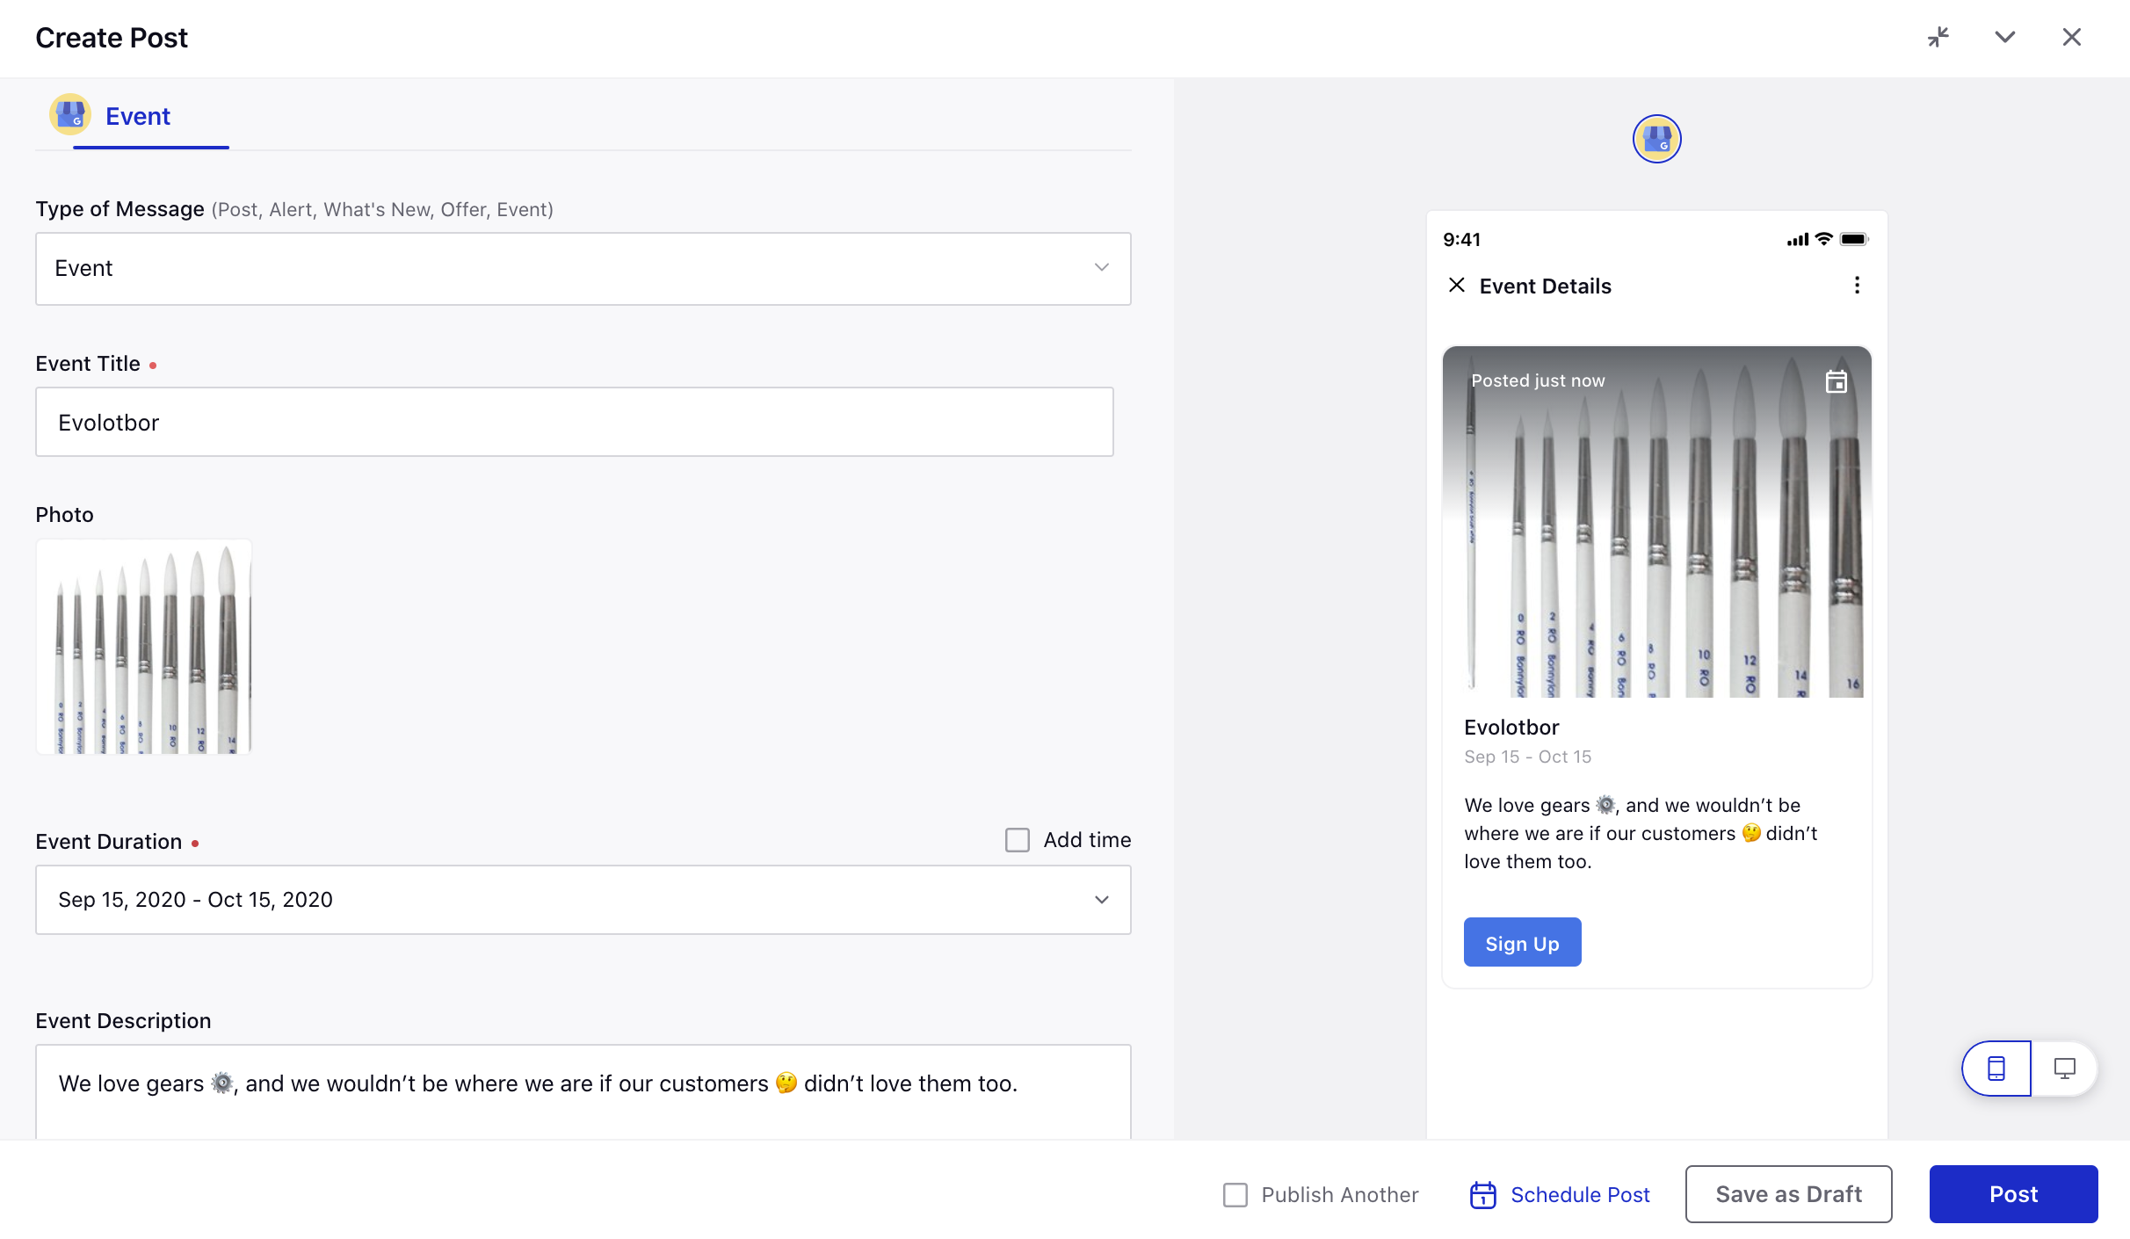Click the Event tab icon at top
2130x1239 pixels.
coord(71,115)
